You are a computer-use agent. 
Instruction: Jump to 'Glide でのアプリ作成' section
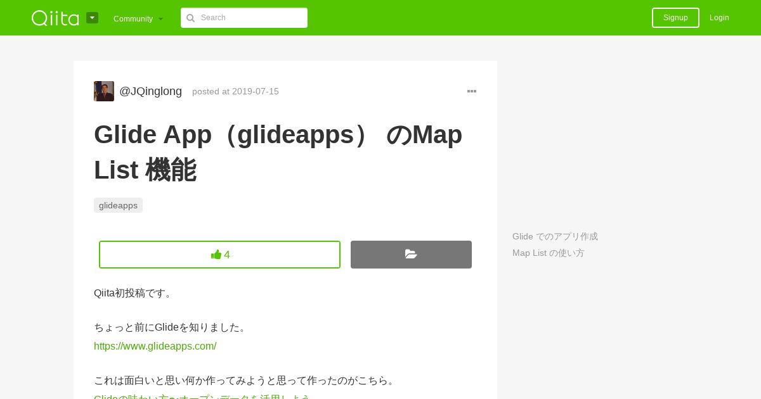[x=555, y=236]
